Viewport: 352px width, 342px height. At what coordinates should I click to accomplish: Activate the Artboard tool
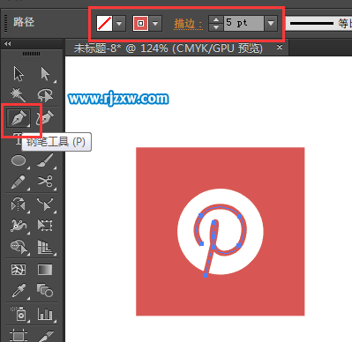[19, 336]
